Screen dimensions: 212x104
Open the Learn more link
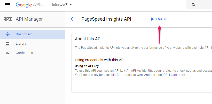[x=177, y=75]
